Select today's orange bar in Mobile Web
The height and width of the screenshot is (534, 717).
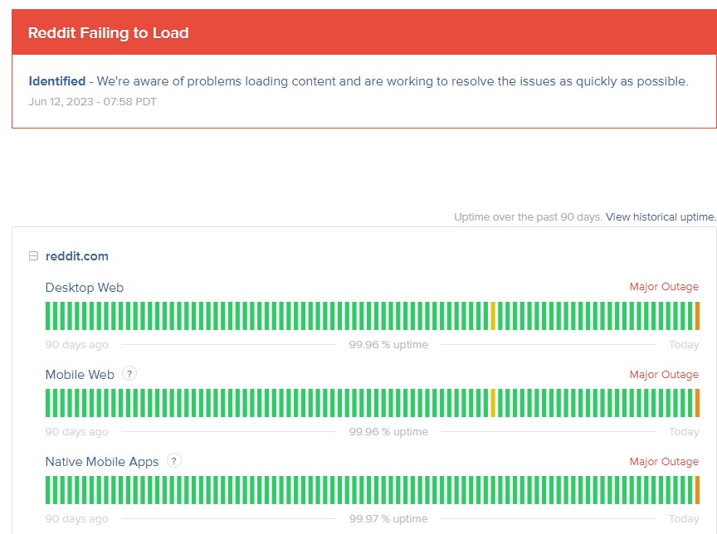(697, 403)
